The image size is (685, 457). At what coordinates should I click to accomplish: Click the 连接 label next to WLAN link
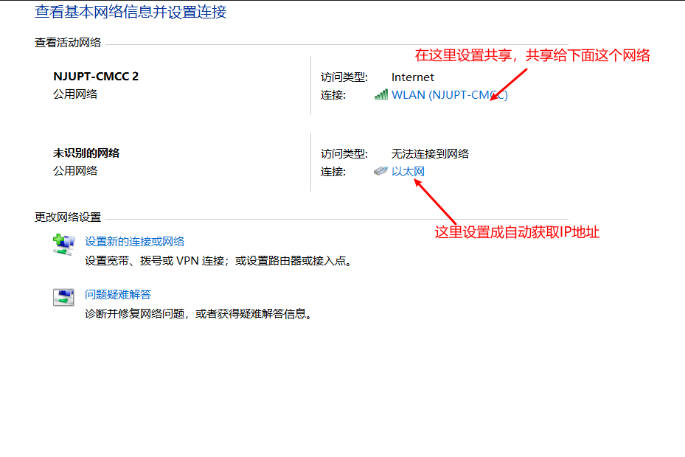[333, 95]
